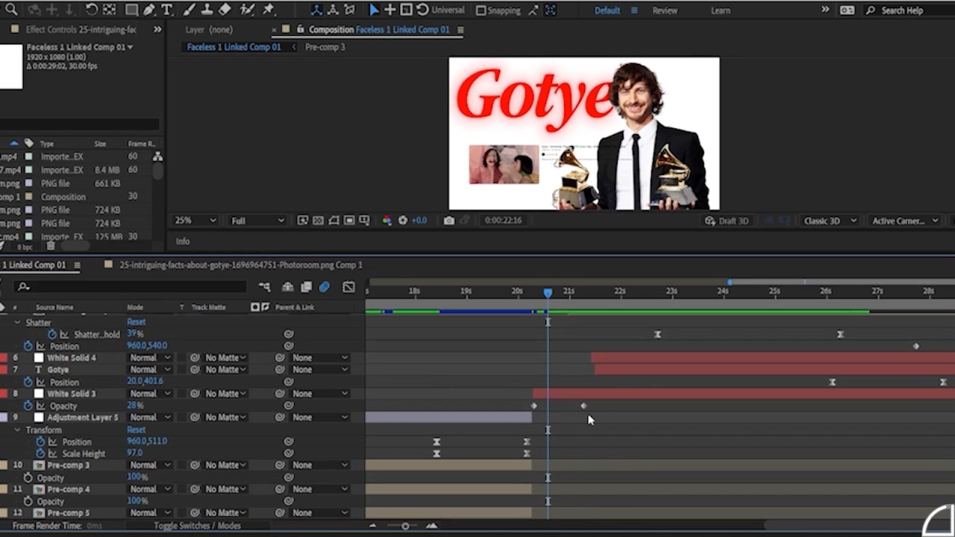The width and height of the screenshot is (955, 537).
Task: Enable motion blur in the timeline
Action: (x=325, y=287)
